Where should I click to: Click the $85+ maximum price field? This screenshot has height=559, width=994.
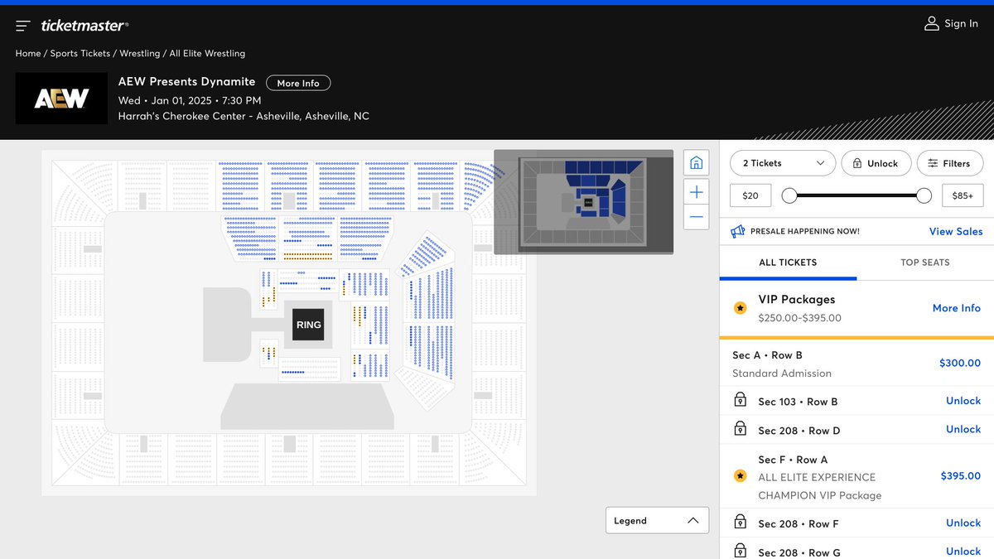(x=963, y=195)
